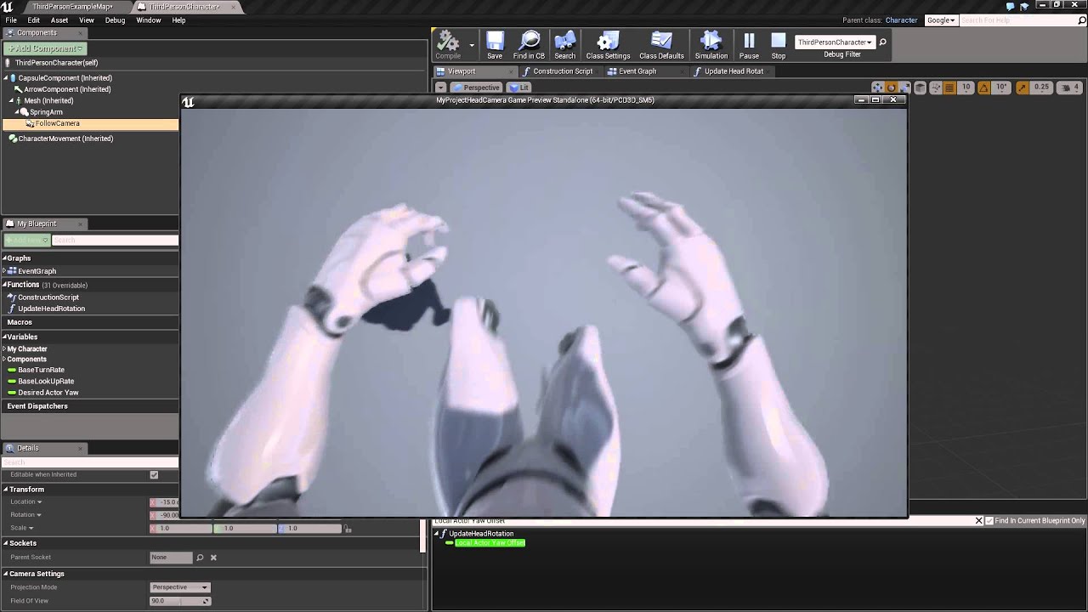
Task: Toggle Find In Current Blueprint Only checkbox
Action: tap(989, 520)
